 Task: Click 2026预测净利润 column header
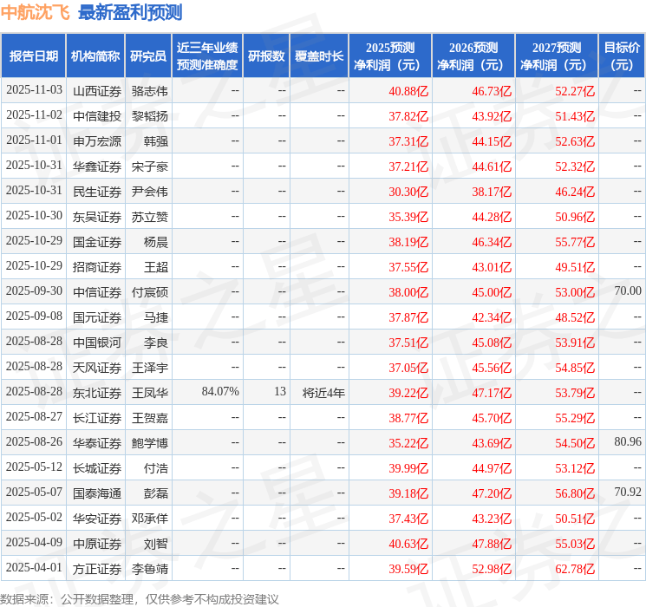point(473,56)
